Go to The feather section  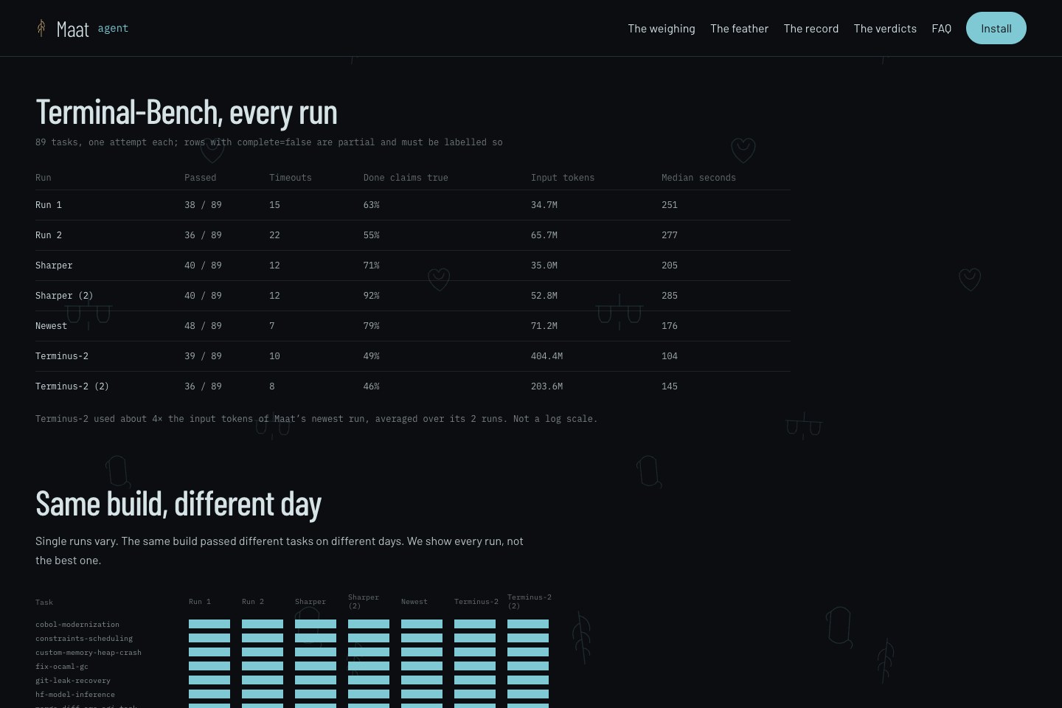(x=739, y=28)
